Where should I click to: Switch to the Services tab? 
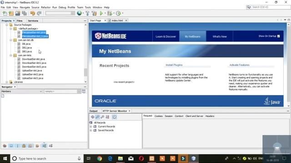click(x=33, y=21)
